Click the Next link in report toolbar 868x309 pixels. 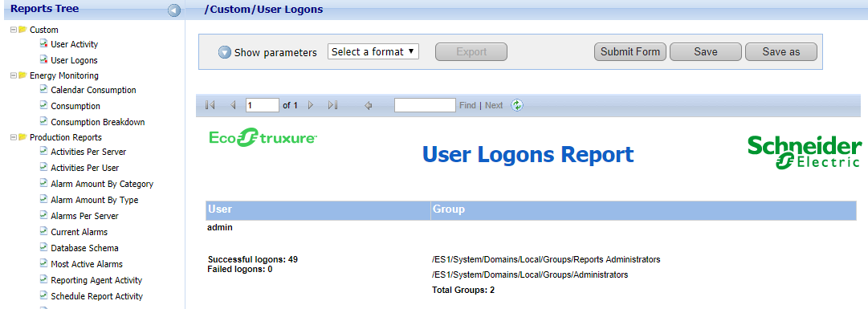(494, 105)
